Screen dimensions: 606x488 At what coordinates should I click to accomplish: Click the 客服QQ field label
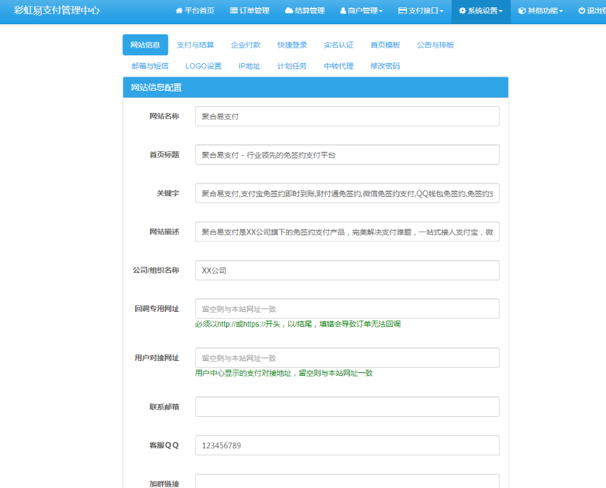(164, 445)
